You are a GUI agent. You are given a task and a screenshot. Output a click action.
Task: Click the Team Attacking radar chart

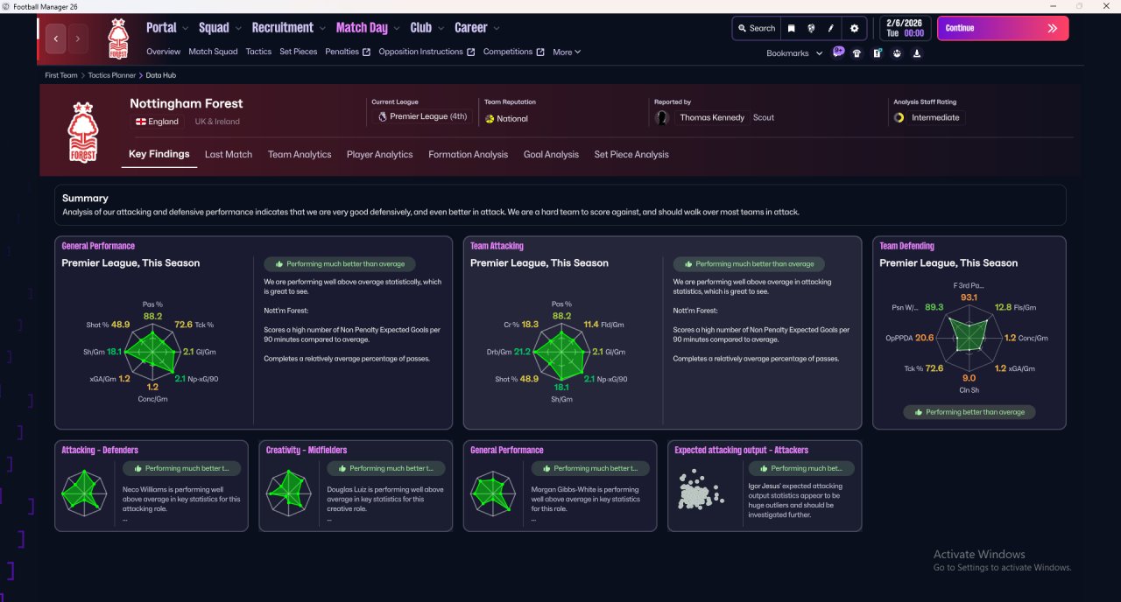[x=562, y=351]
